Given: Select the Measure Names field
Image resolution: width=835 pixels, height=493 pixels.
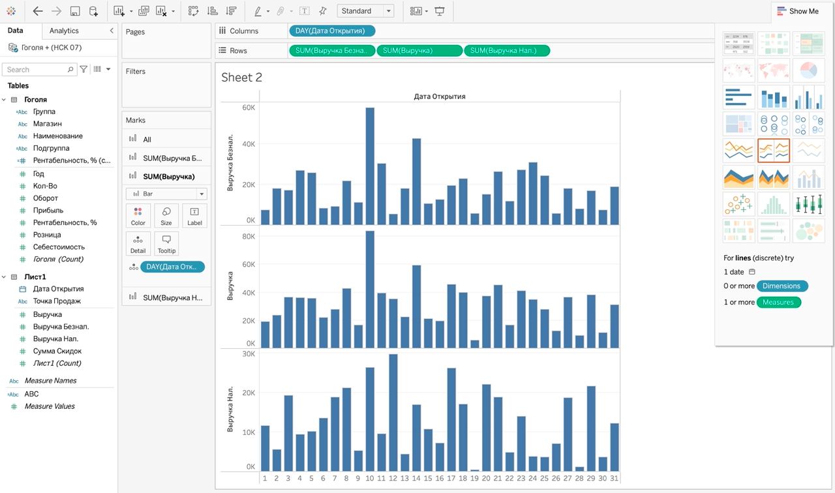Looking at the screenshot, I should click(50, 381).
